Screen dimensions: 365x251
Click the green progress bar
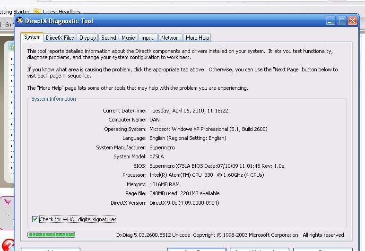click(51, 235)
